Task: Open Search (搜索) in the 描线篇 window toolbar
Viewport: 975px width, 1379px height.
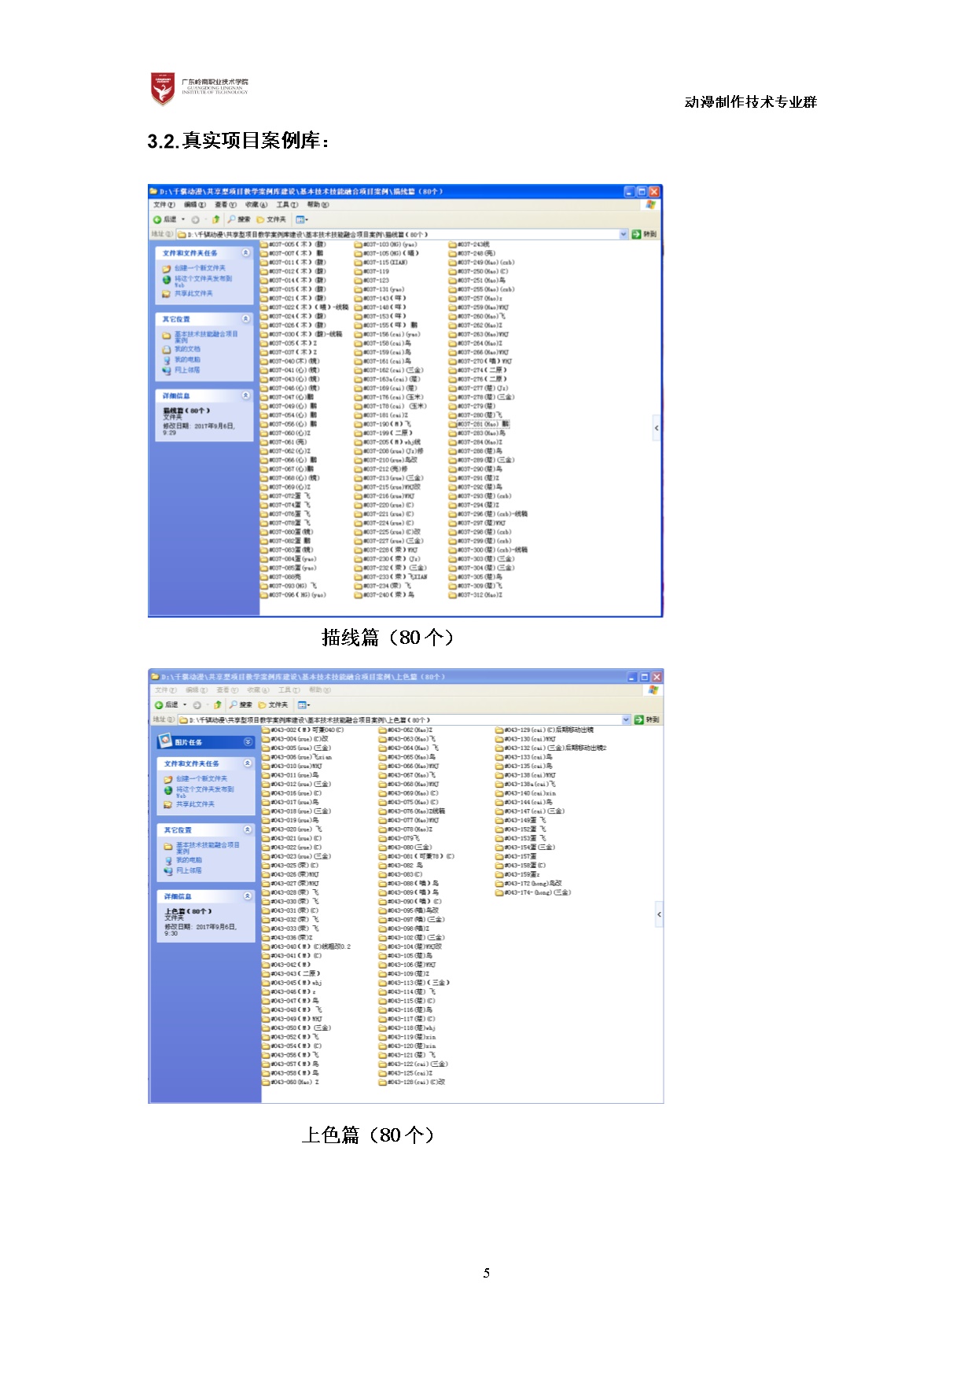Action: (x=239, y=219)
